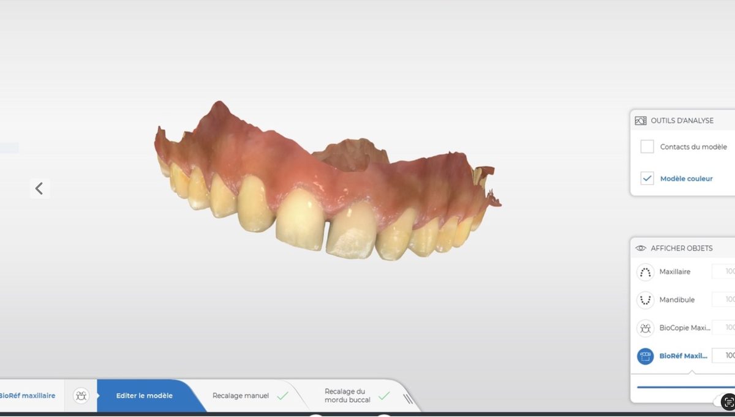Click the Maxillaire label text
Screen dimensions: 735x417
(675, 271)
